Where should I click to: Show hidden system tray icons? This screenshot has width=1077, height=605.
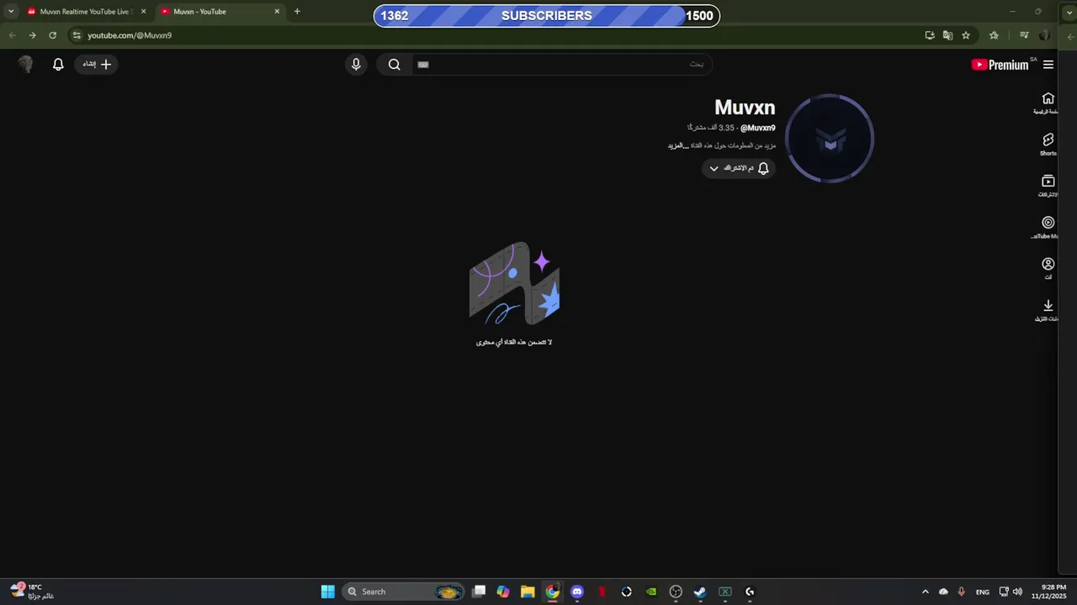[x=926, y=592]
